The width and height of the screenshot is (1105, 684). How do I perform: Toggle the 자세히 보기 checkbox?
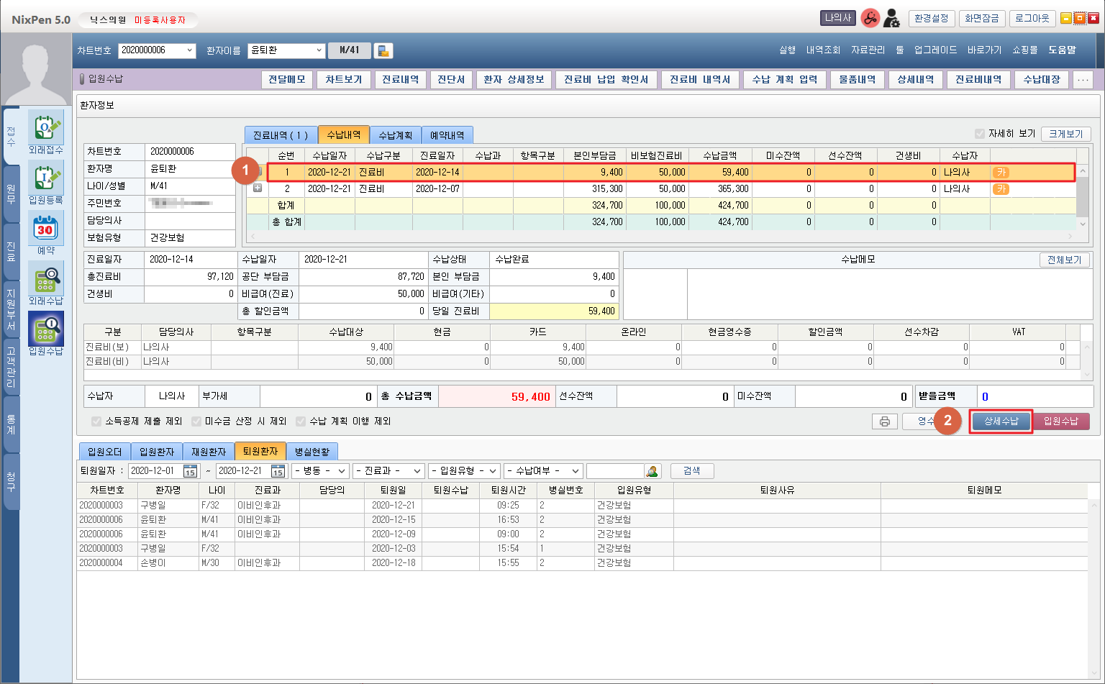(979, 134)
